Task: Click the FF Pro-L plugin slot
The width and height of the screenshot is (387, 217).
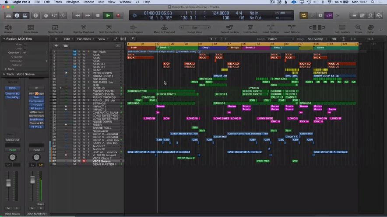Action: 36,127
